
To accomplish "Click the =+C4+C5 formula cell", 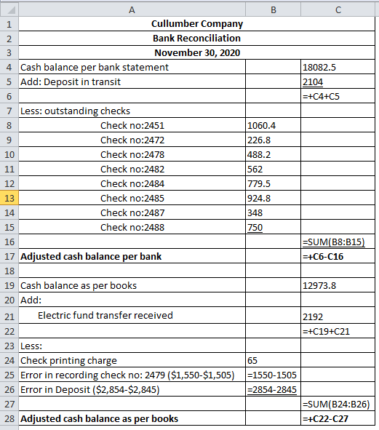I will (338, 96).
